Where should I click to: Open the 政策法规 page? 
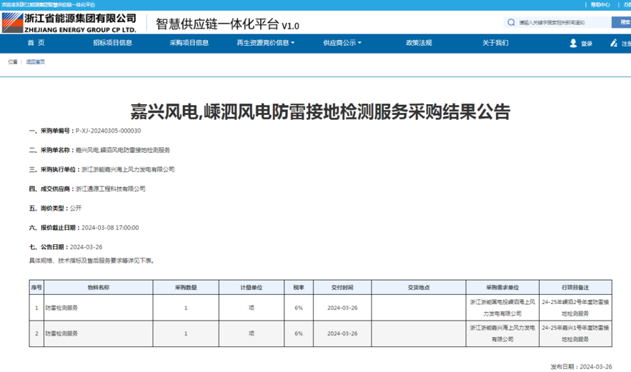coord(418,43)
